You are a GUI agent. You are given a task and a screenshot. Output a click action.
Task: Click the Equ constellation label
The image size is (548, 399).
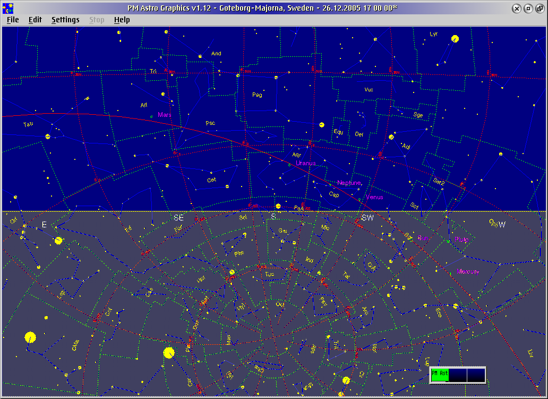point(338,132)
